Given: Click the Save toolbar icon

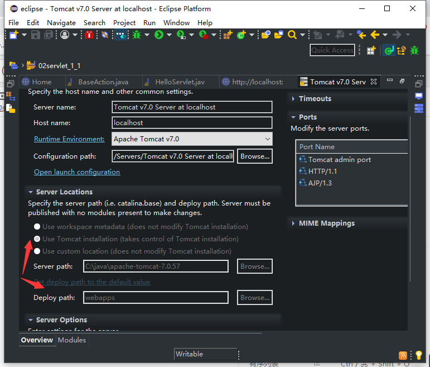Looking at the screenshot, I should [x=35, y=35].
